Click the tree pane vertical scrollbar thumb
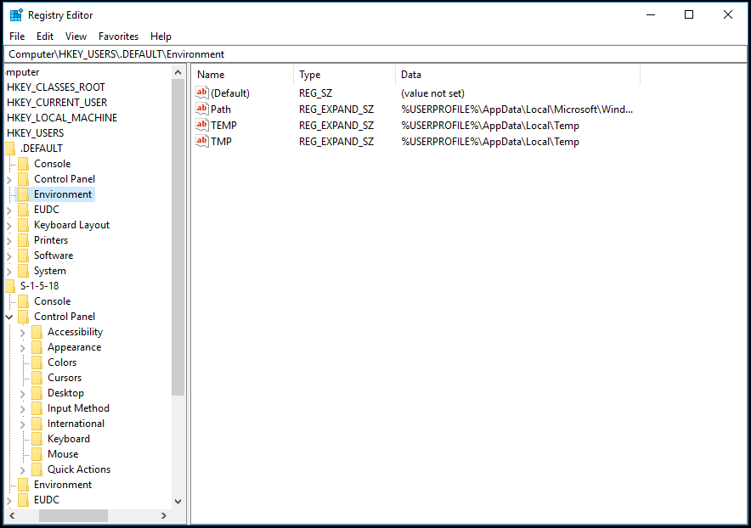The image size is (751, 528). [178, 238]
